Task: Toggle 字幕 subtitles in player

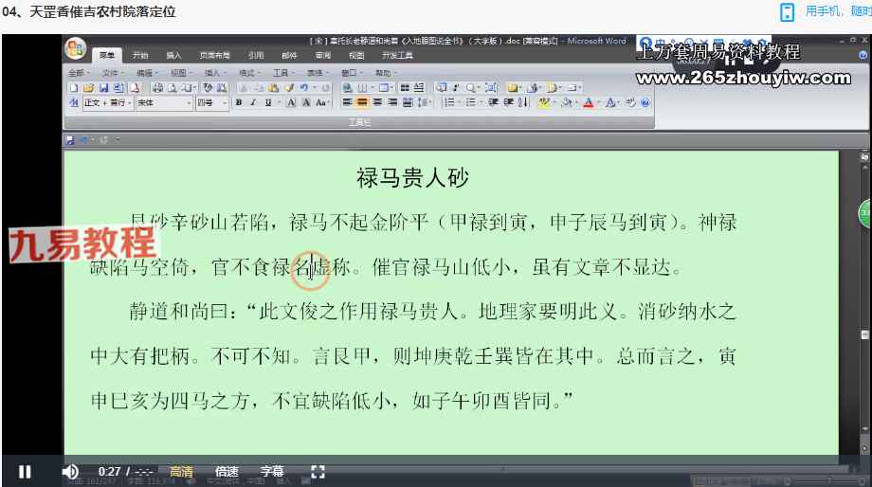Action: (x=272, y=471)
